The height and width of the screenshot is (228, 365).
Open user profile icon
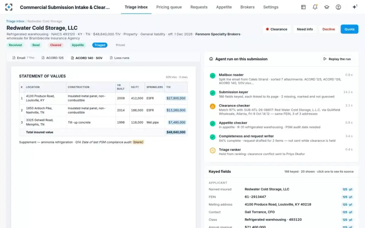(338, 7)
